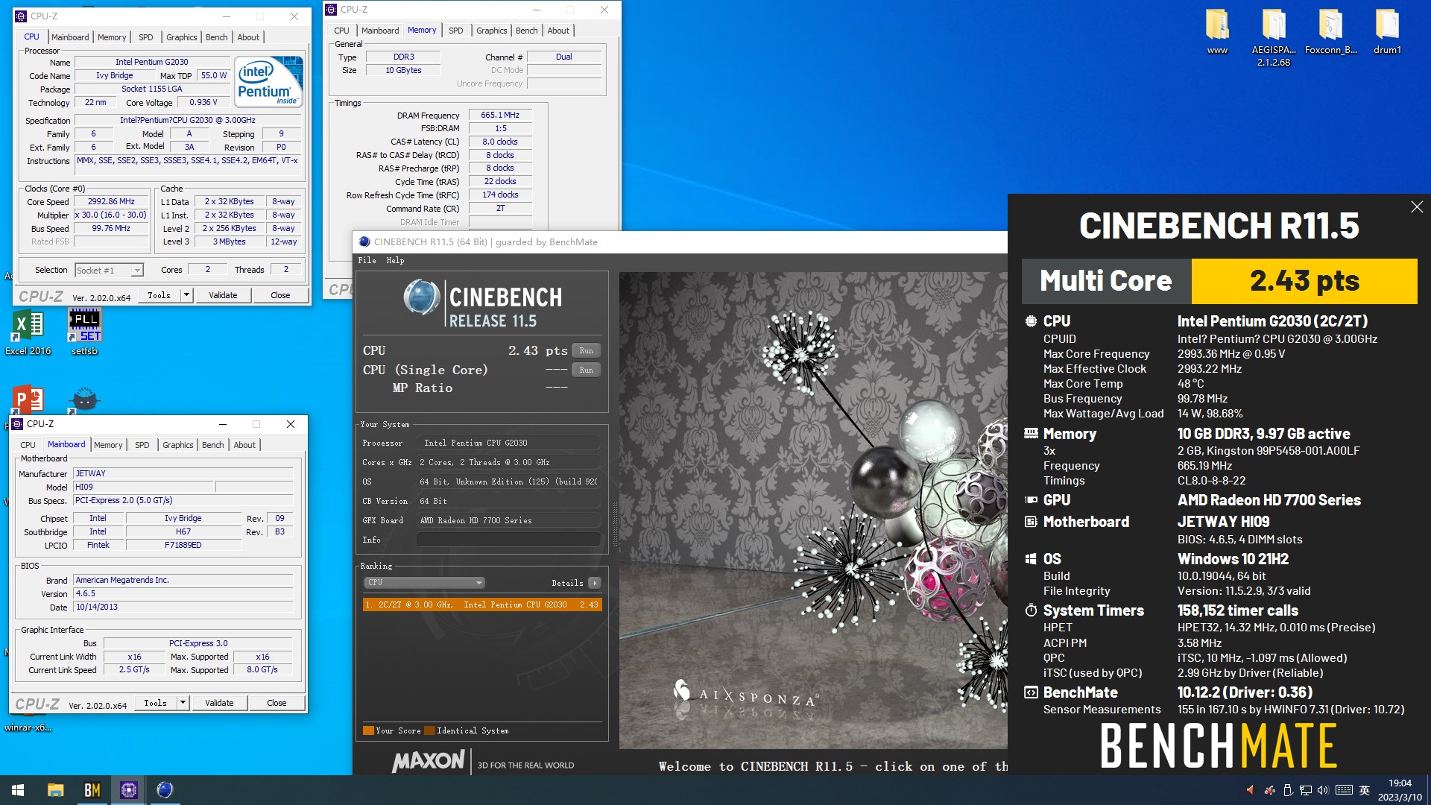The image size is (1431, 805).
Task: Click the Windows Start button
Action: coord(18,790)
